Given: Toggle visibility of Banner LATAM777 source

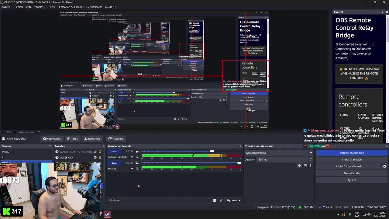Looking at the screenshot, I should [95, 152].
